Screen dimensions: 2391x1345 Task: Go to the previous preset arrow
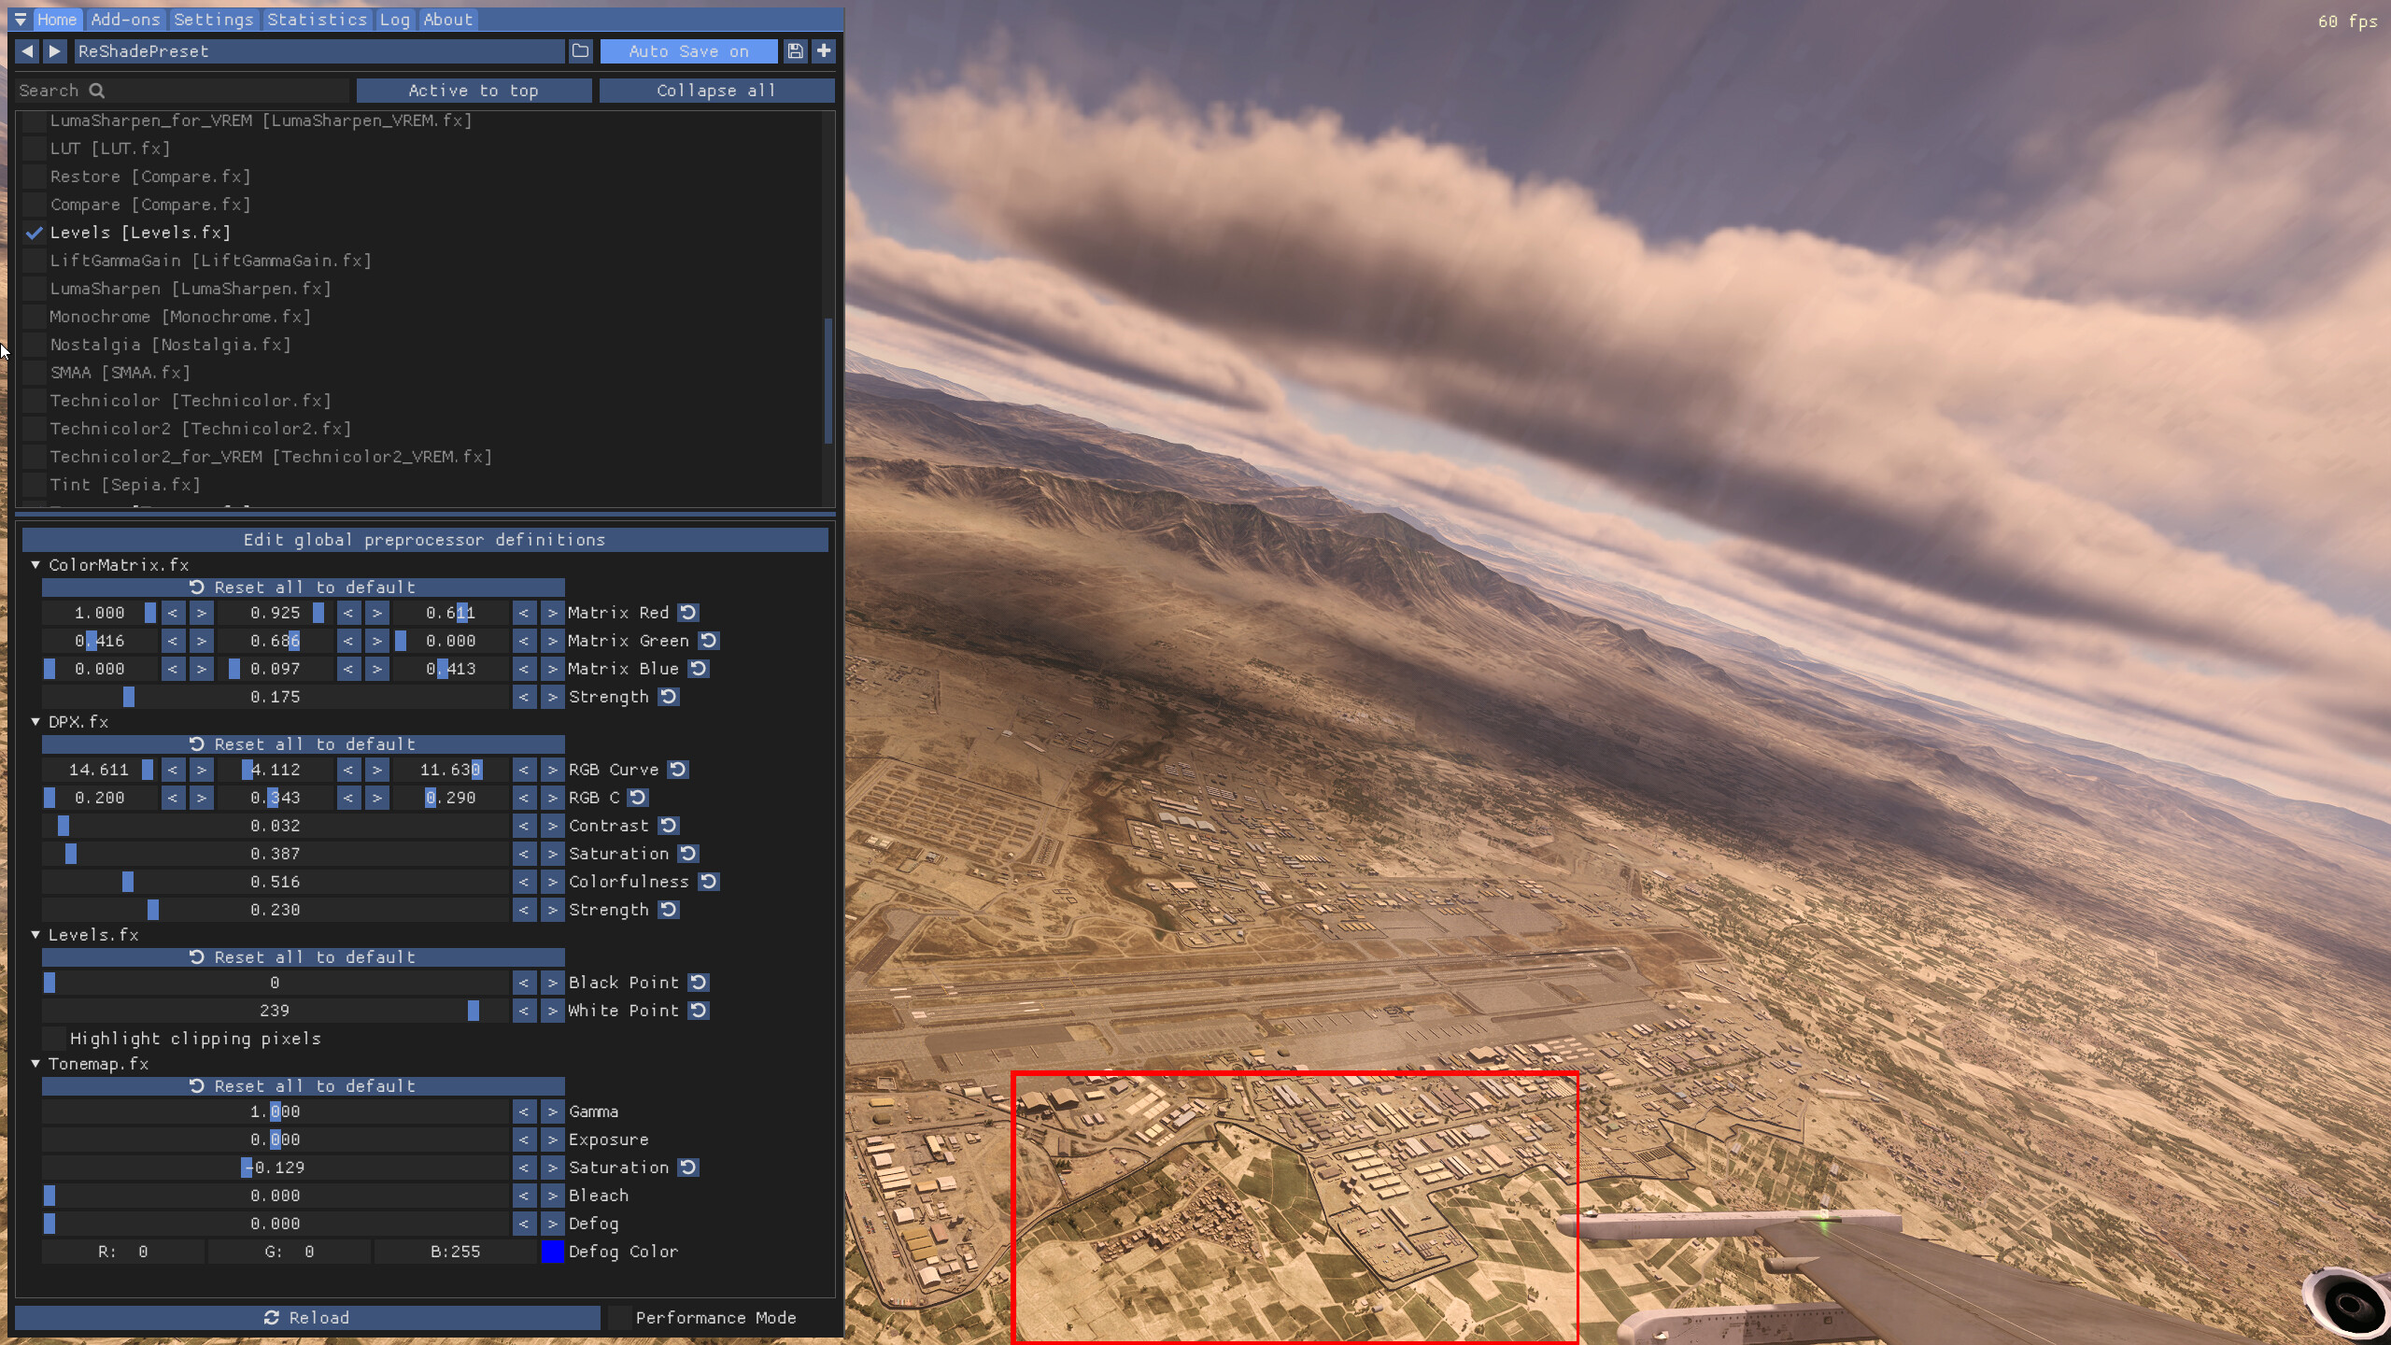tap(27, 51)
